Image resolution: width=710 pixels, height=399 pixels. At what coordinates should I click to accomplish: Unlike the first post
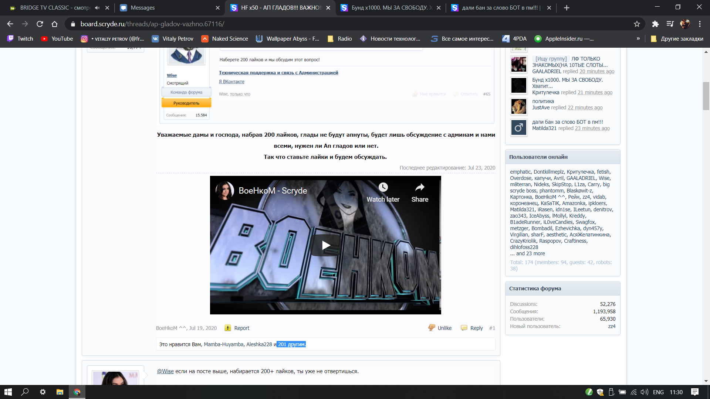point(444,328)
